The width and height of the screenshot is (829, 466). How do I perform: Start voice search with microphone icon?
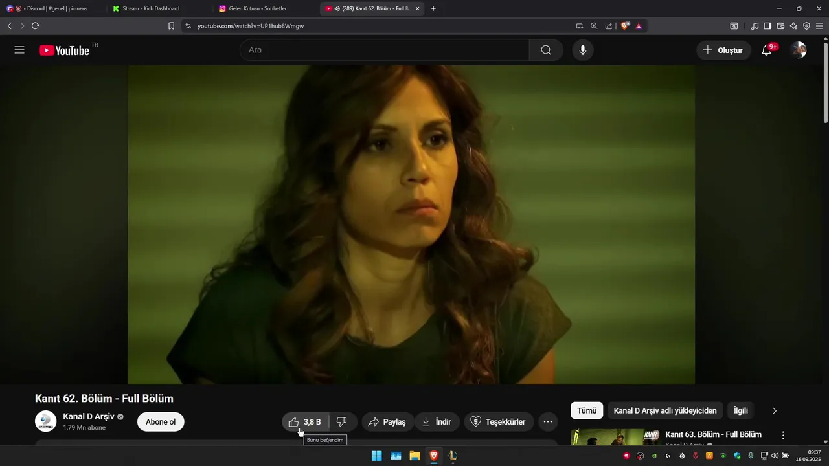(583, 50)
